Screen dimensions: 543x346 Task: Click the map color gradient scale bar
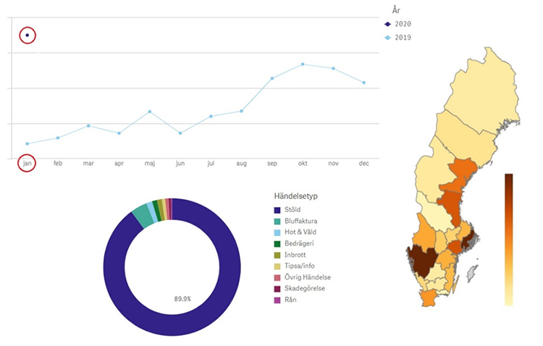pos(509,239)
